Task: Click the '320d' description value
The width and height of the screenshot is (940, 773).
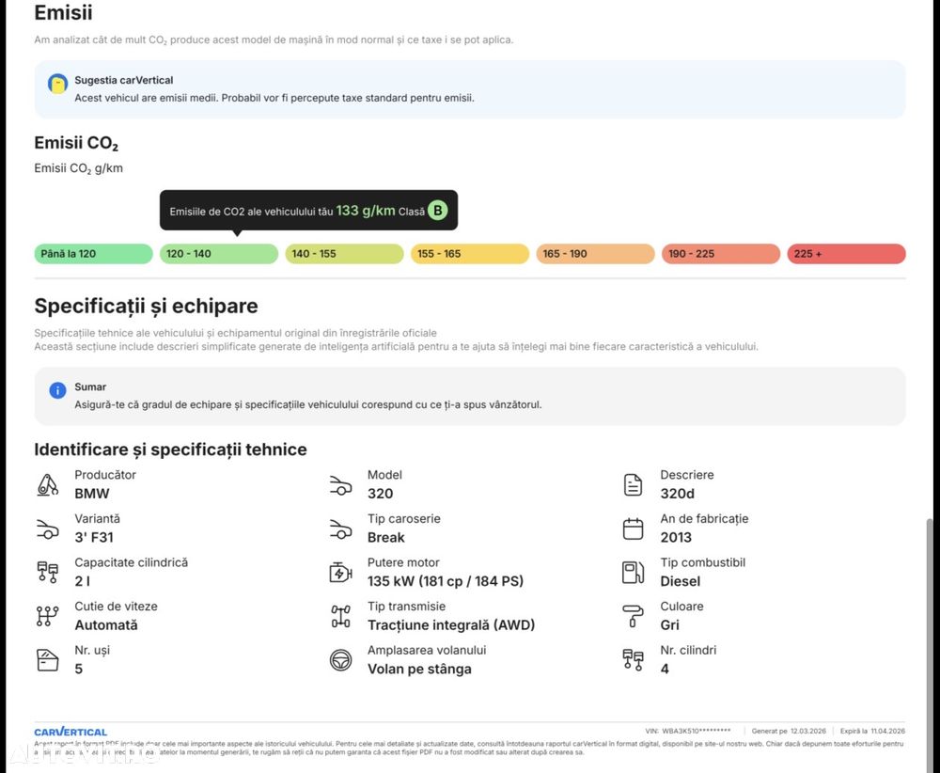Action: [x=677, y=494]
